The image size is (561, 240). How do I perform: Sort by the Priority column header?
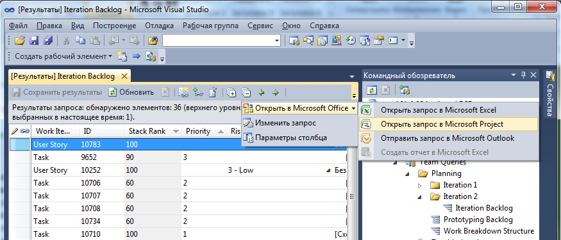click(x=204, y=131)
